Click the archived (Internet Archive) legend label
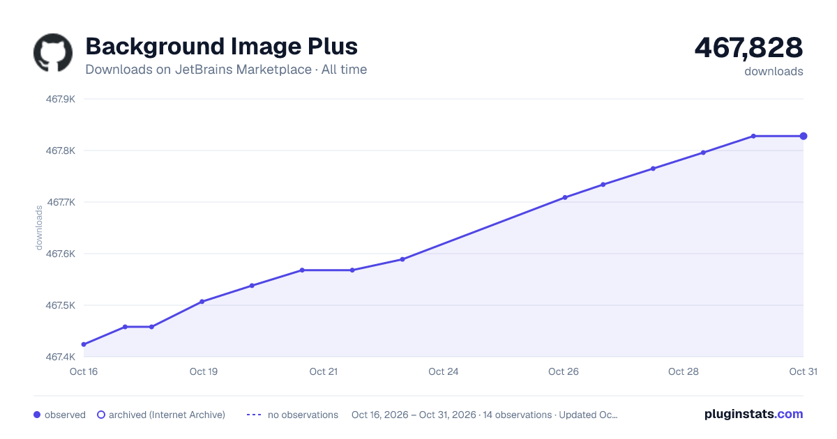 (x=167, y=415)
